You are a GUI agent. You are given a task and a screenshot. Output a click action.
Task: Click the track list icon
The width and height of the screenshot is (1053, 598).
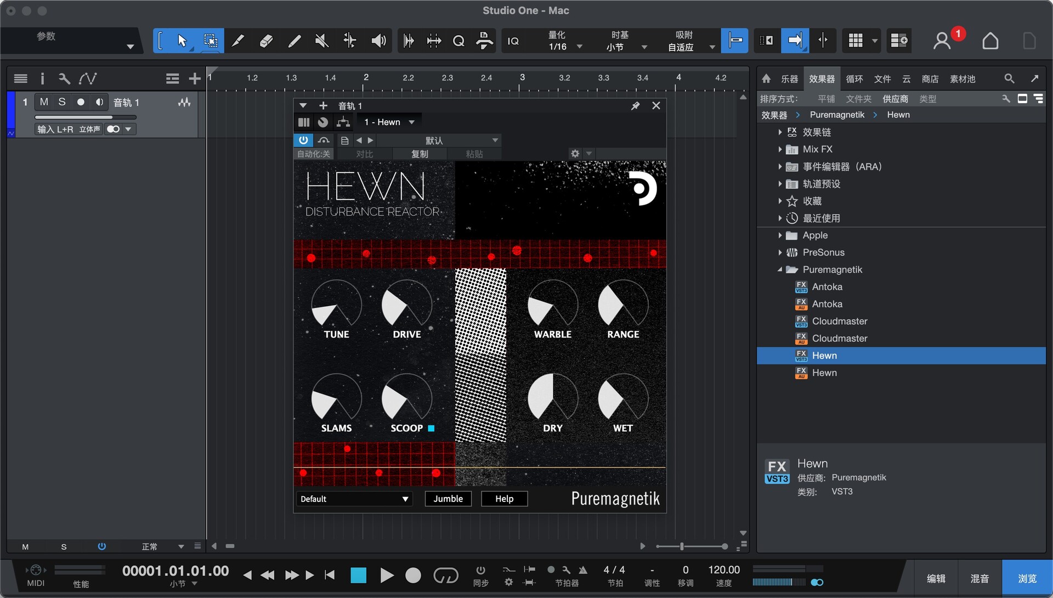[21, 79]
